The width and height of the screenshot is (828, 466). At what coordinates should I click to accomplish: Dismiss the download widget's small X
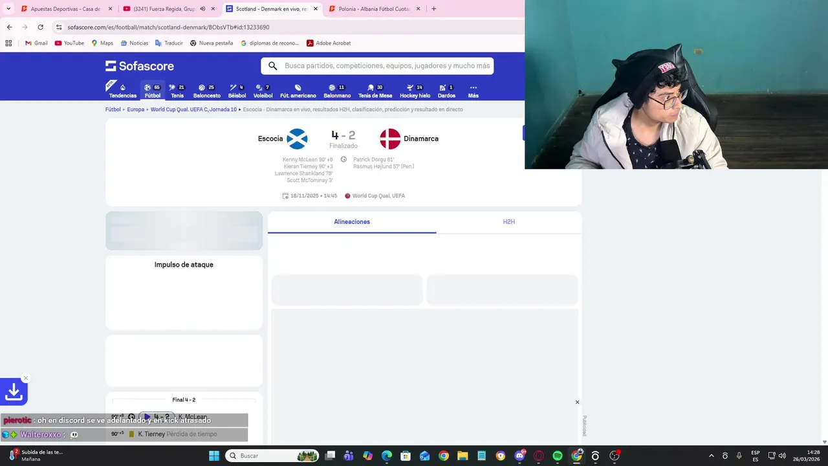(26, 378)
